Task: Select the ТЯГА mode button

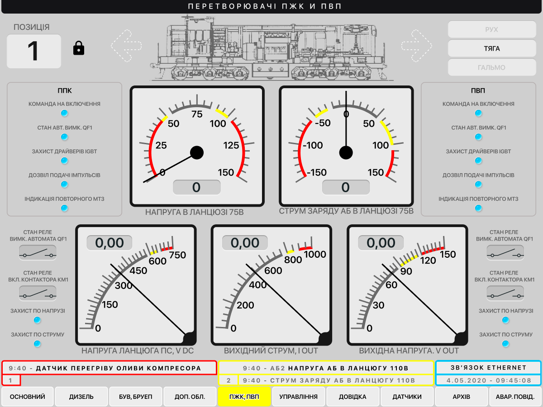Action: (x=492, y=48)
